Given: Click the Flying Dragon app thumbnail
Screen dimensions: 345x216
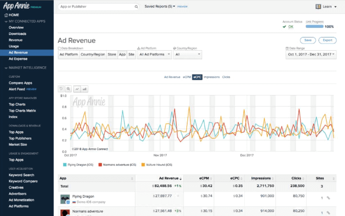Looking at the screenshot, I should pos(65,199).
